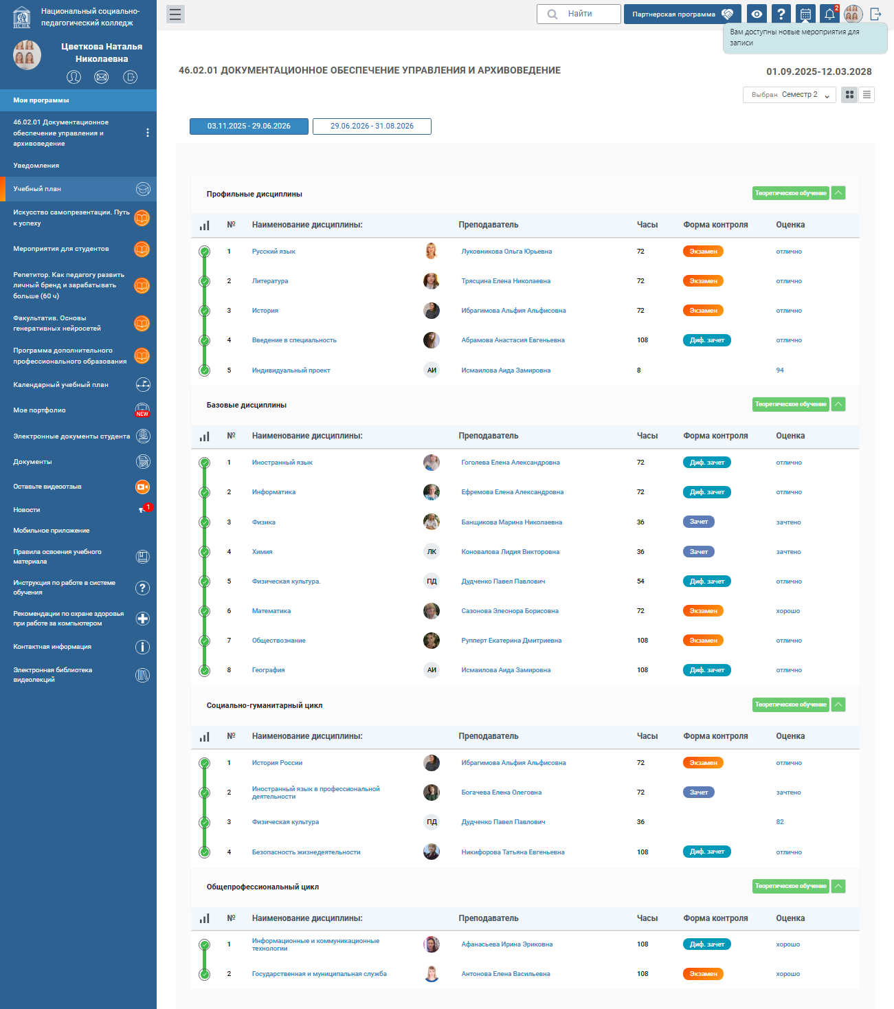Switch to list view layout
This screenshot has width=894, height=1009.
867,95
